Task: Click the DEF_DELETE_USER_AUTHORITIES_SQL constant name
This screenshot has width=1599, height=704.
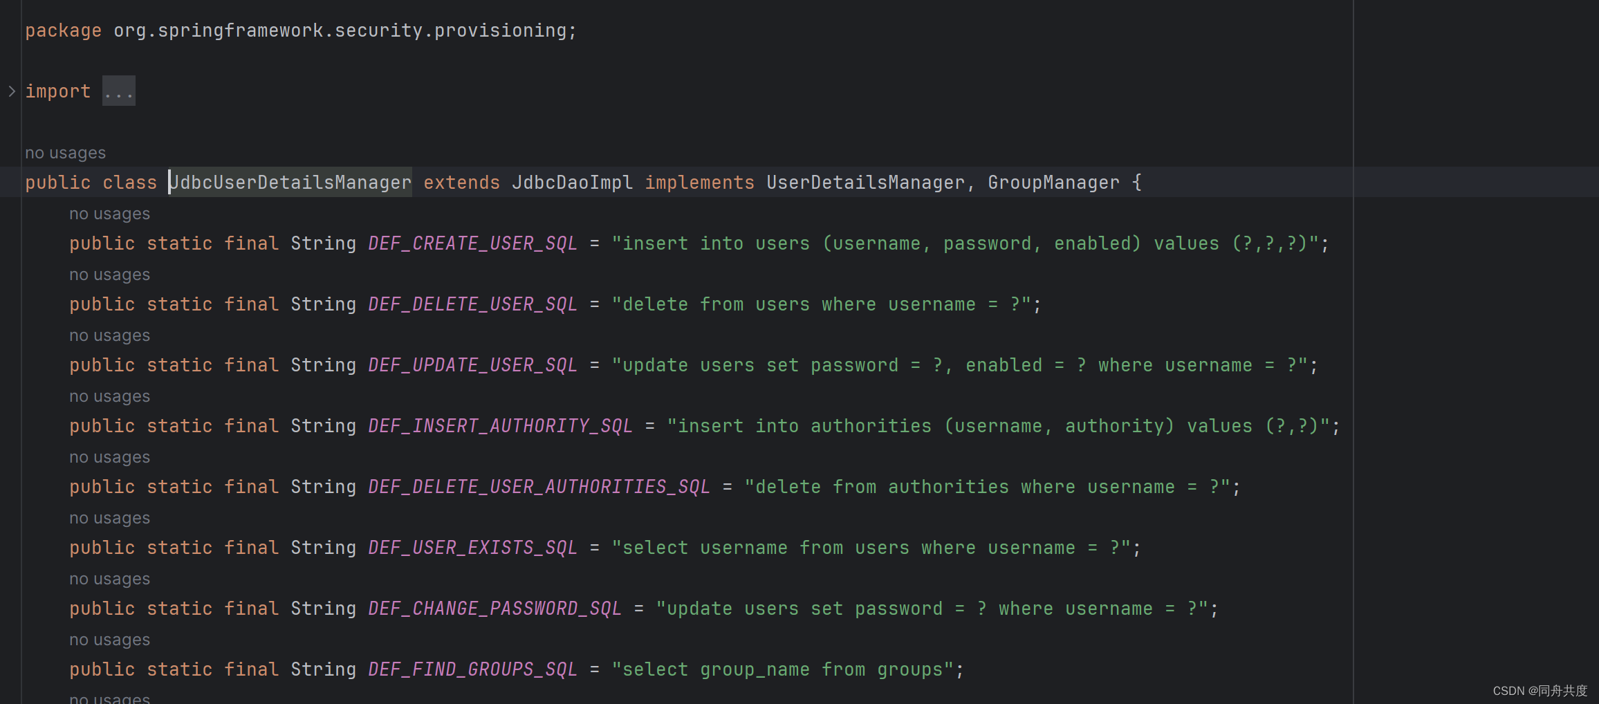Action: click(539, 487)
